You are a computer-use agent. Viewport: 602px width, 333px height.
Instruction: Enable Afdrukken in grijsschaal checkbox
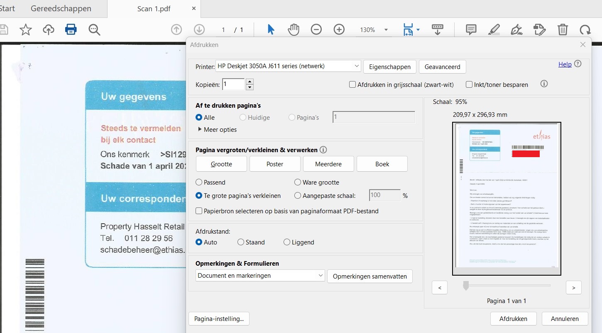(x=352, y=84)
